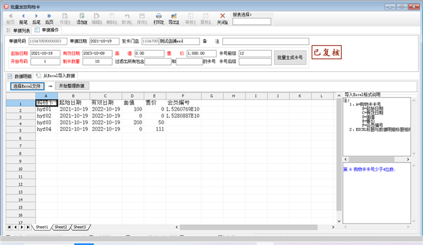423x245 pixels.
Task: Go to first sheet using tab navigation arrow
Action: pos(9,227)
